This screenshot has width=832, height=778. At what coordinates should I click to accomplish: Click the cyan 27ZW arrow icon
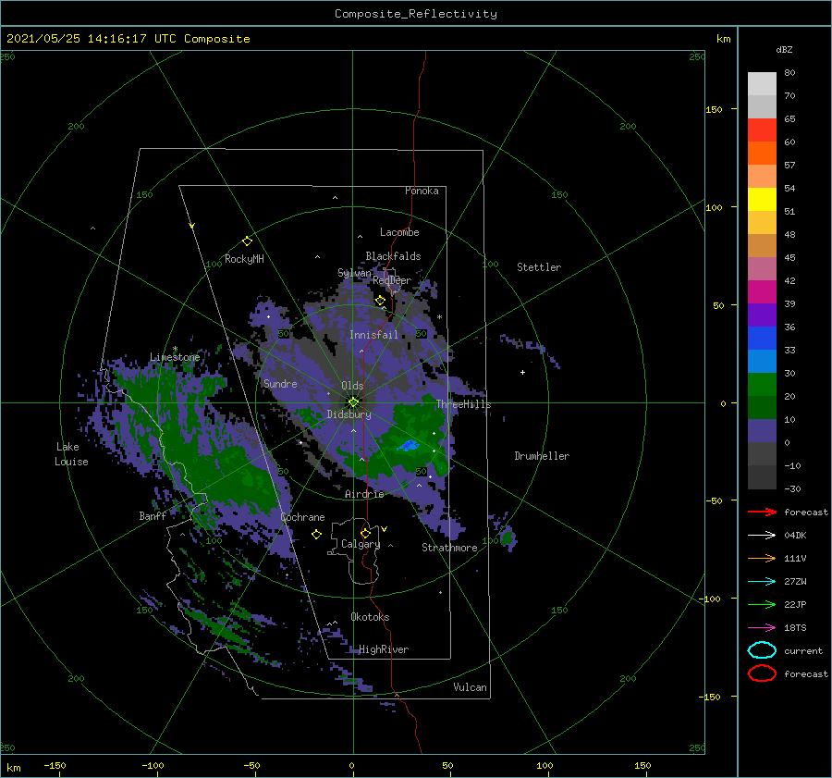coord(762,582)
